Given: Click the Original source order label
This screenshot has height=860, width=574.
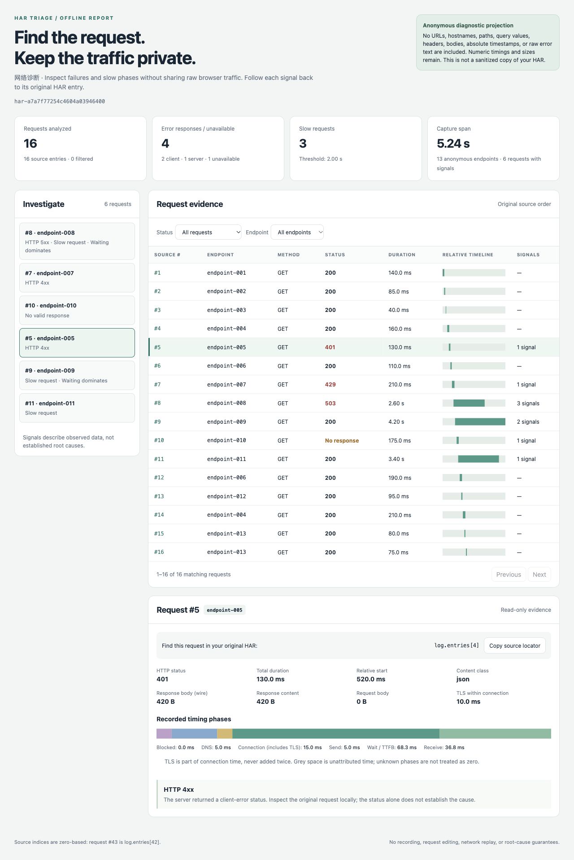Looking at the screenshot, I should (x=524, y=204).
